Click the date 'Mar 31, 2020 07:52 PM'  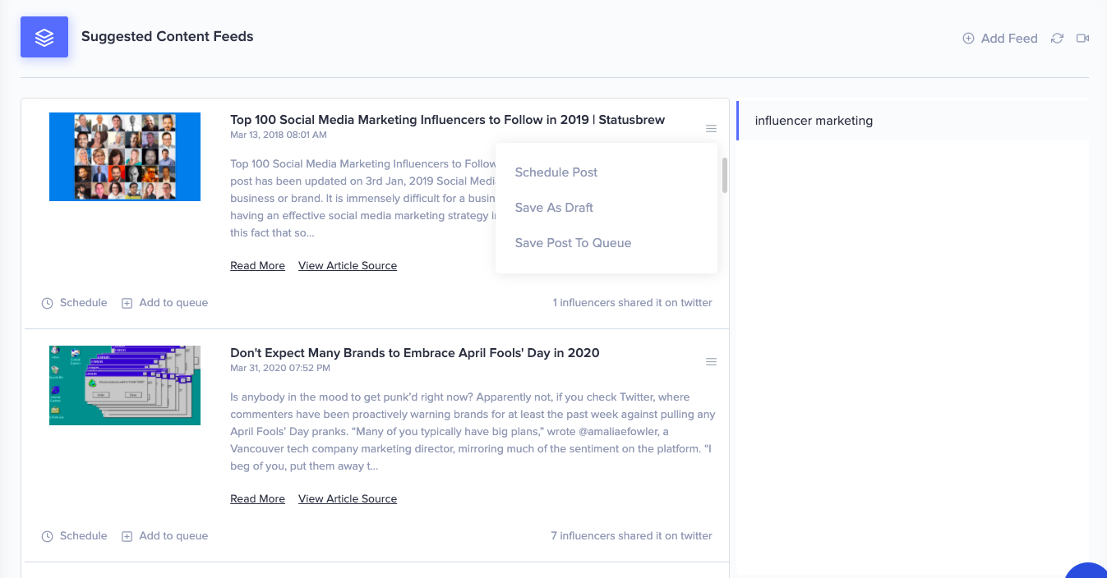pos(279,368)
